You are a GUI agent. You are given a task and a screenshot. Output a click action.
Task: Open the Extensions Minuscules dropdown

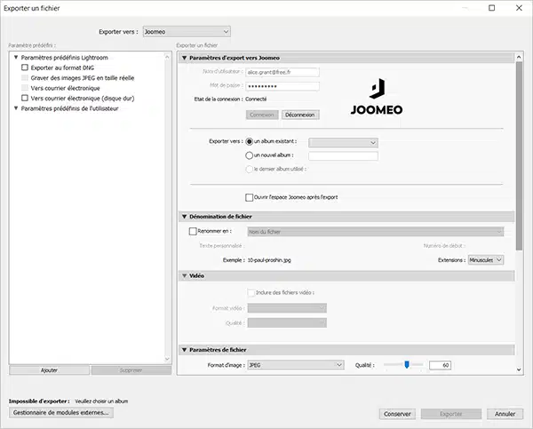pyautogui.click(x=485, y=259)
